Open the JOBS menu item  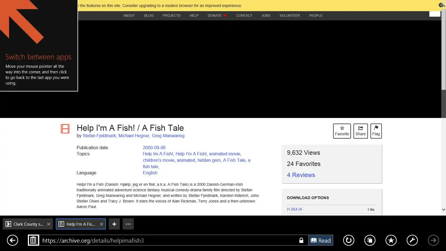(266, 16)
